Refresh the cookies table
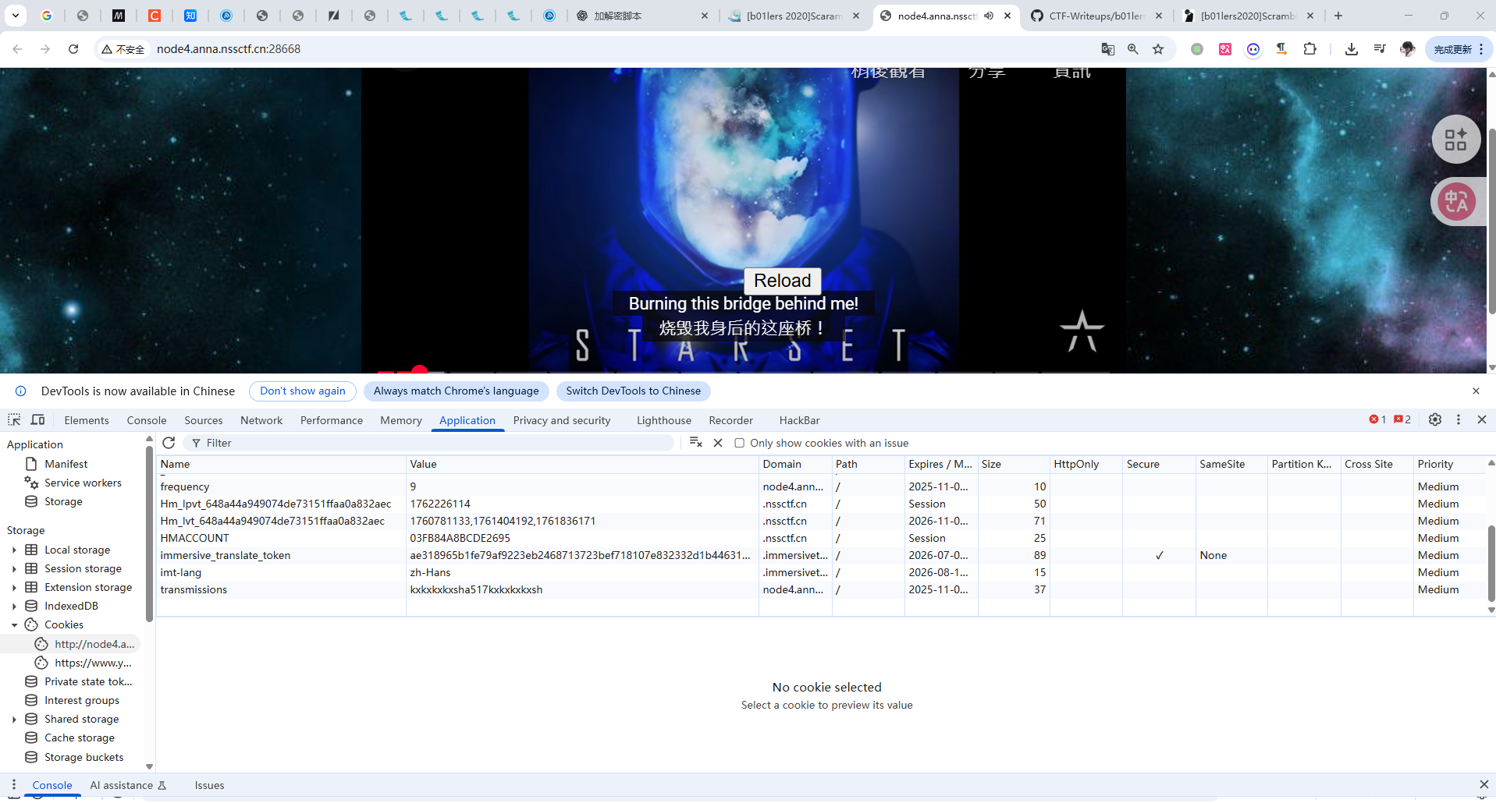This screenshot has height=803, width=1496. [x=169, y=443]
